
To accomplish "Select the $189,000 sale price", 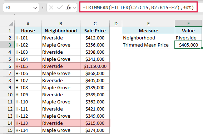I will tap(95, 87).
